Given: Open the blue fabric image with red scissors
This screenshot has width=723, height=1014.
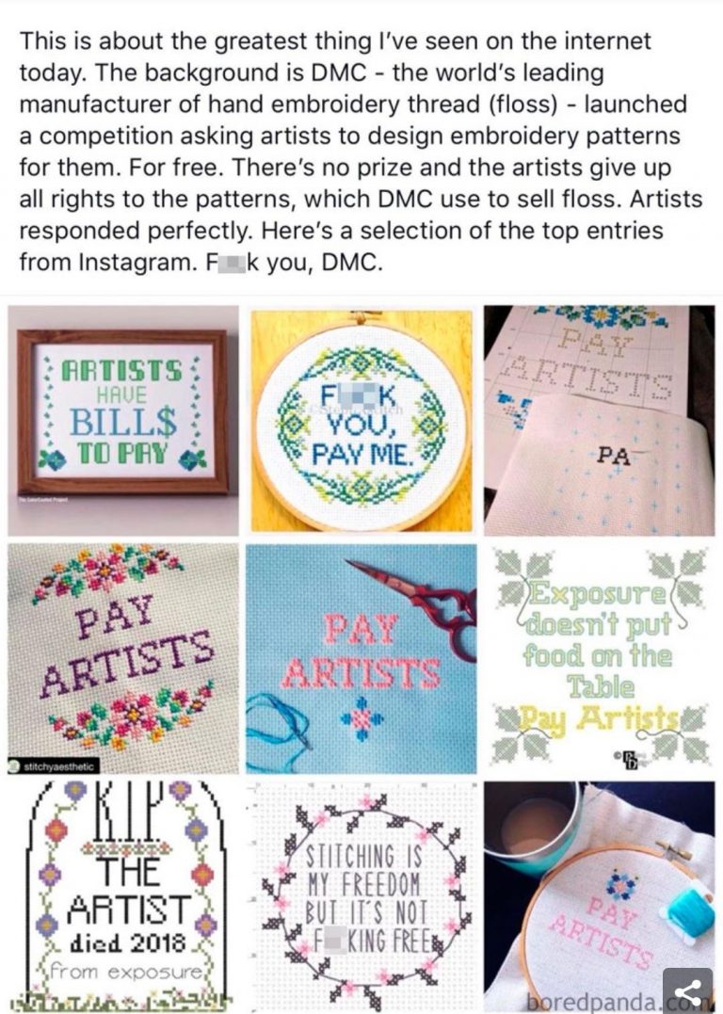Looking at the screenshot, I should [361, 658].
